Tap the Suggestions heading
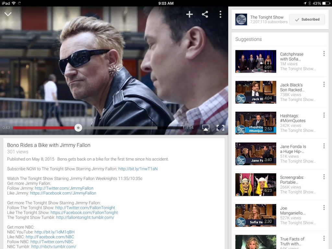Screen dimensions: 332x249 pos(248,39)
